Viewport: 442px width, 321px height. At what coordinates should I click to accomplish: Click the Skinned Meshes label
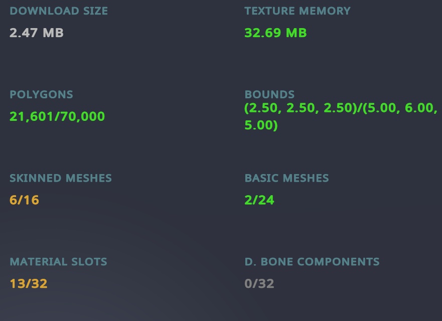pos(61,178)
